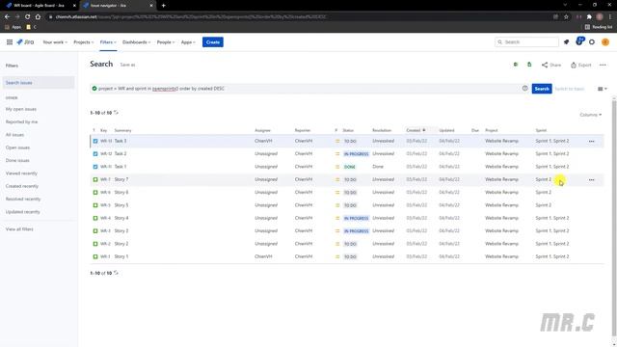Viewport: 617px width, 347px height.
Task: Open All issues filter
Action: point(14,135)
